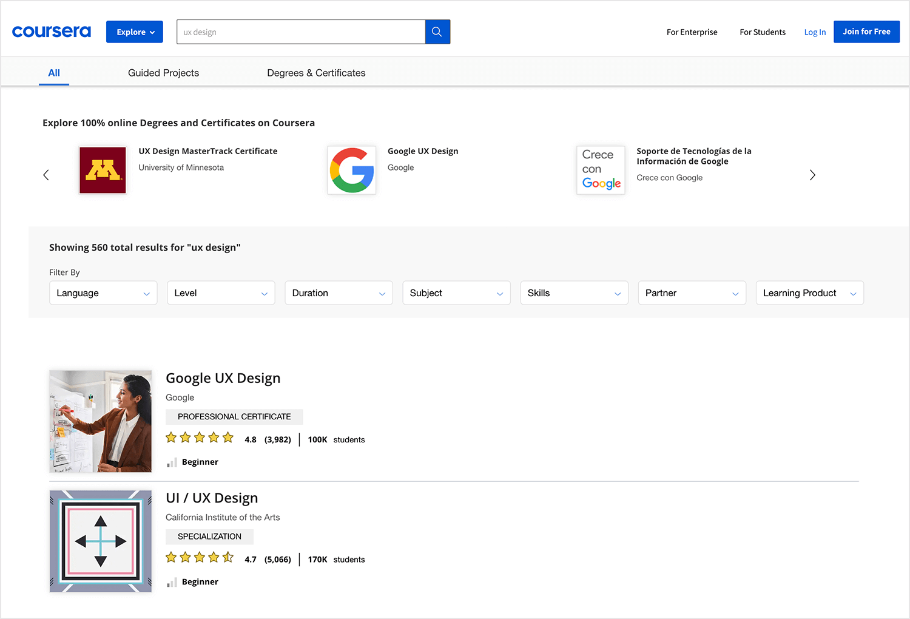Viewport: 910px width, 619px height.
Task: Open the Google UX Design course thumbnail
Action: 101,421
